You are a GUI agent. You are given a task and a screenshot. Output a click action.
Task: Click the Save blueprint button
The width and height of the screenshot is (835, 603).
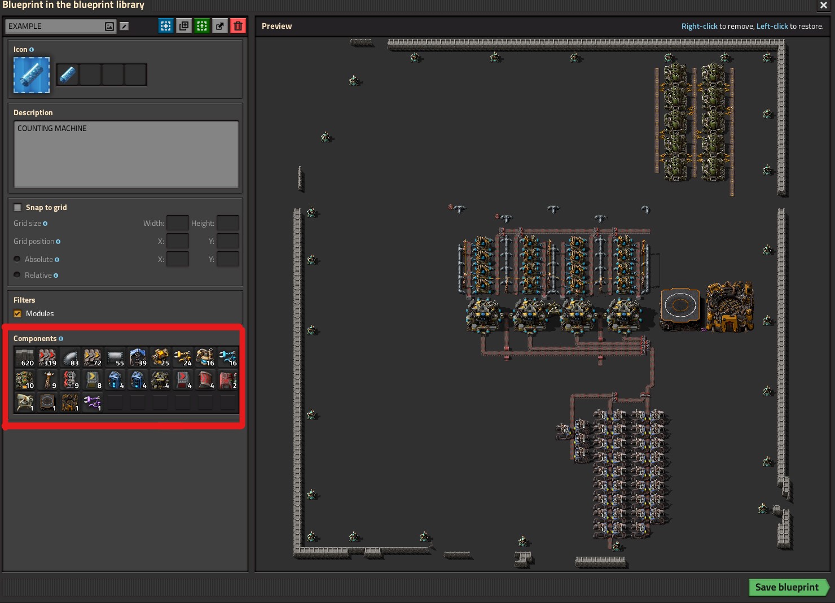pyautogui.click(x=788, y=587)
